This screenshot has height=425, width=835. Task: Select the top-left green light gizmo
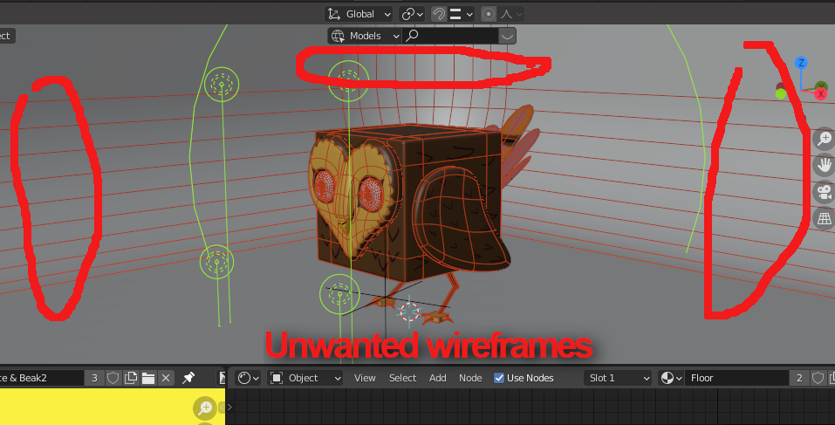[222, 84]
